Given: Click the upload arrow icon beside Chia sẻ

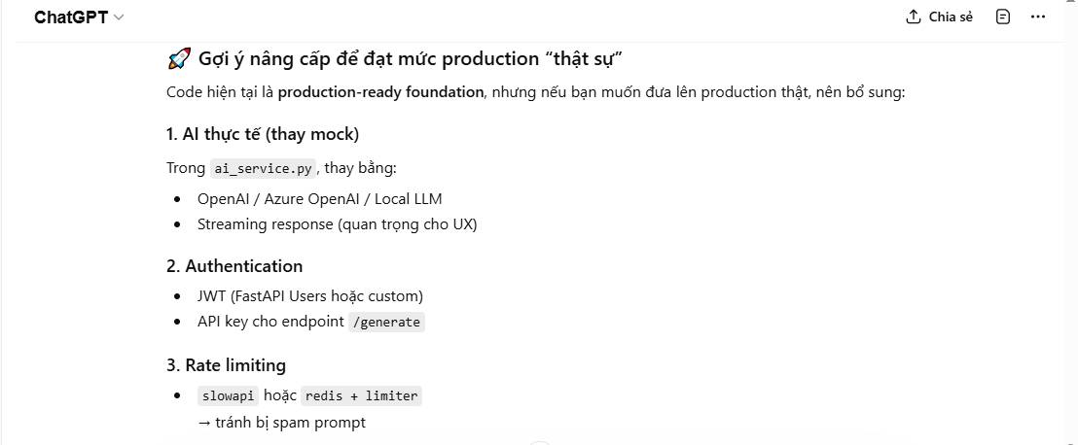Looking at the screenshot, I should 913,17.
